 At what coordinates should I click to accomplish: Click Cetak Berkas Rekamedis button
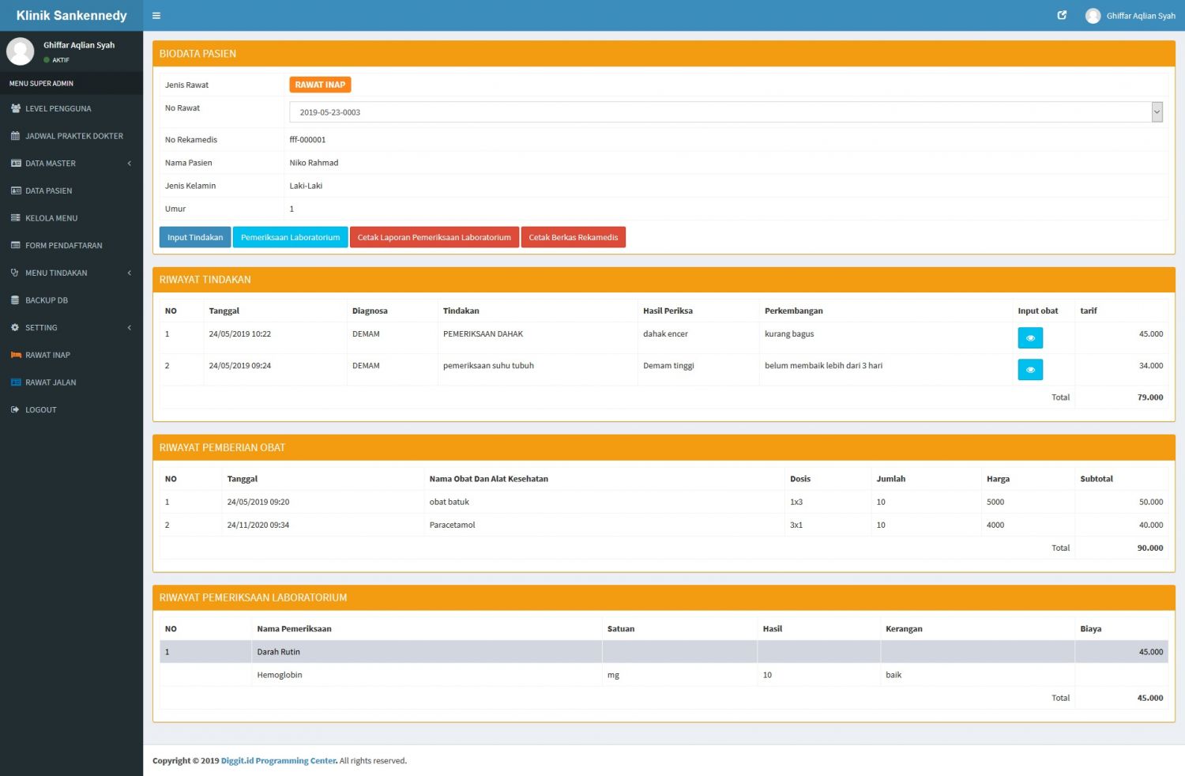point(573,238)
